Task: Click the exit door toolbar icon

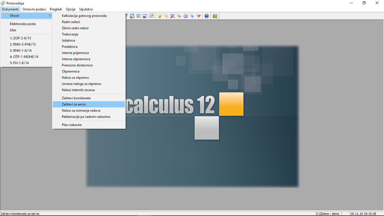Action: [215, 16]
